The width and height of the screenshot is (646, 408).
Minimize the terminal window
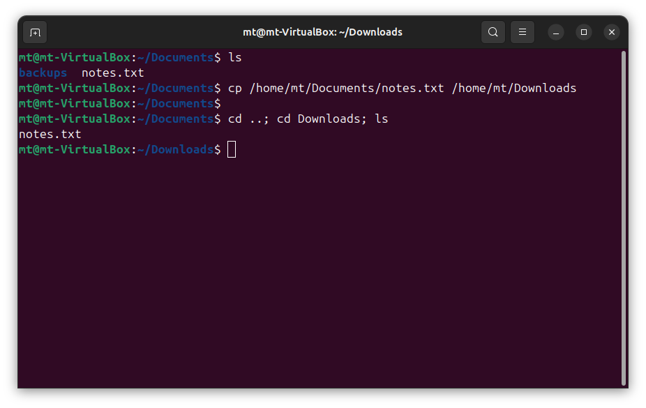556,32
